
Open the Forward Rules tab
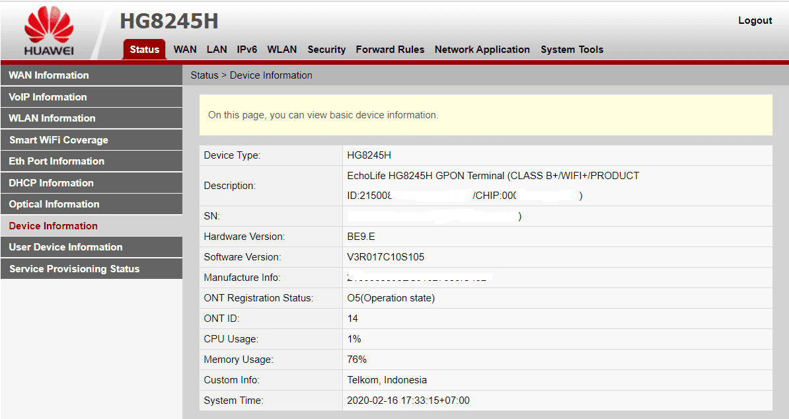point(390,49)
